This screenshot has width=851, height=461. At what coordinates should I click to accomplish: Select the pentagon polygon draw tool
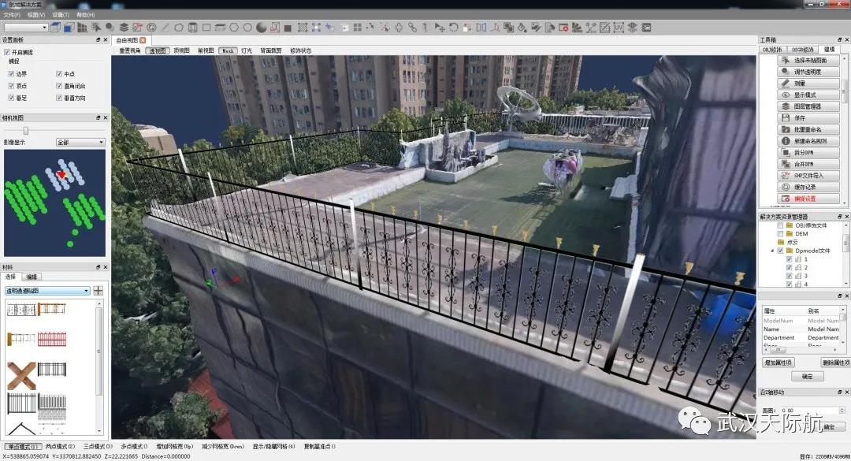click(178, 28)
